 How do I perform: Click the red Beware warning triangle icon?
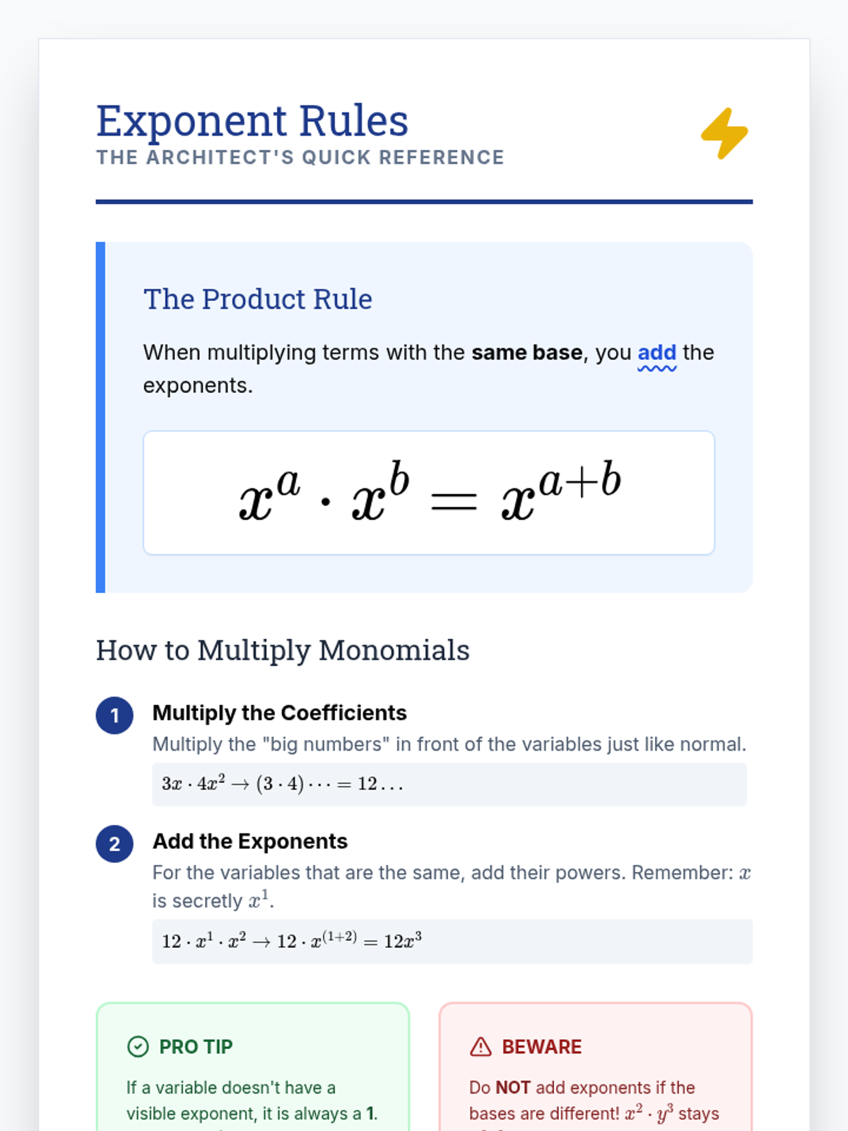point(481,1046)
